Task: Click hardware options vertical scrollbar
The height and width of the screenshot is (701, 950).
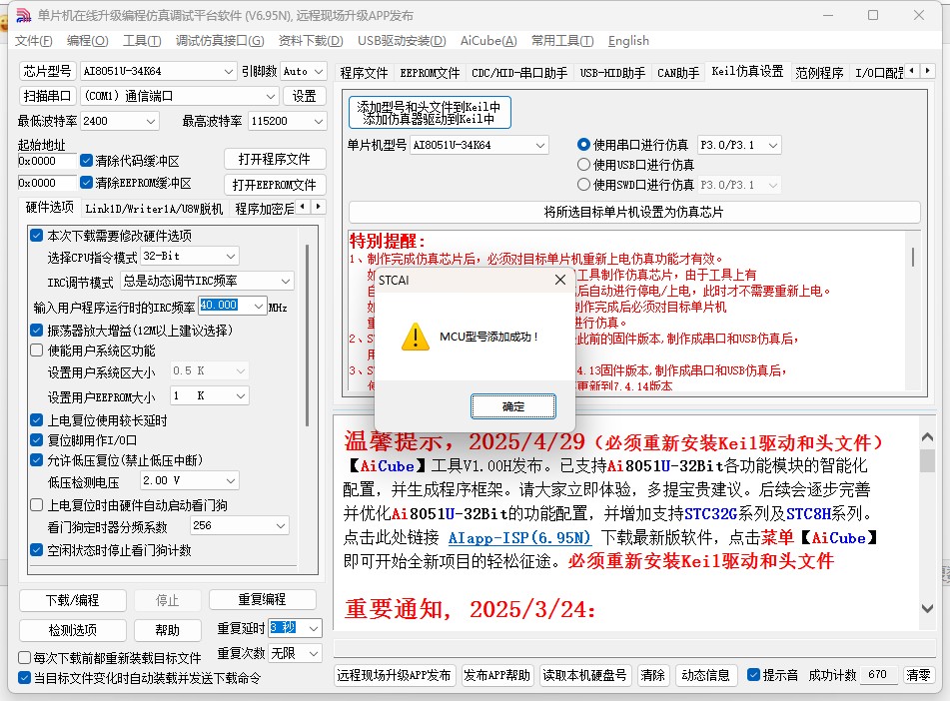Action: tap(307, 337)
